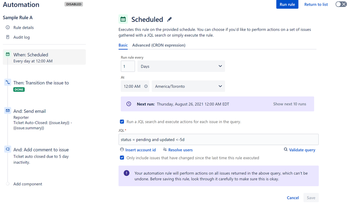Open the America/Toronto timezone dropdown
The image size is (351, 205).
tap(188, 86)
